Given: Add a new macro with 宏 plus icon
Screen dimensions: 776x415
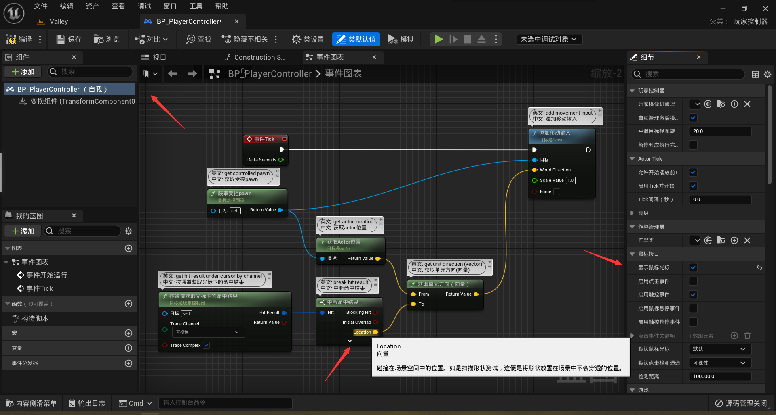Looking at the screenshot, I should [129, 333].
